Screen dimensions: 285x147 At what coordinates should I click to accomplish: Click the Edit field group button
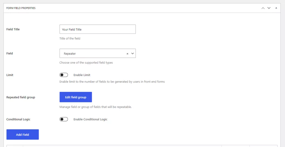[x=76, y=97]
